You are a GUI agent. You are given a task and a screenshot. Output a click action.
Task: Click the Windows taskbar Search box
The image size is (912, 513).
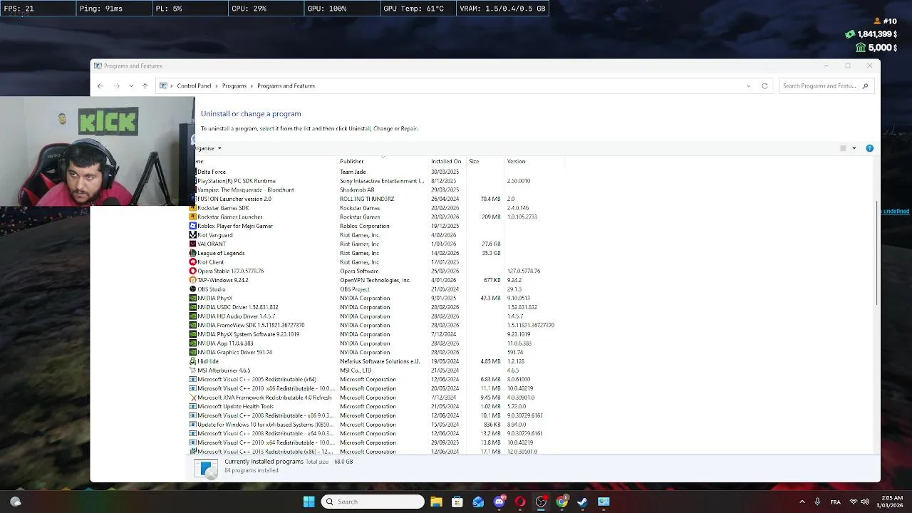coord(373,502)
